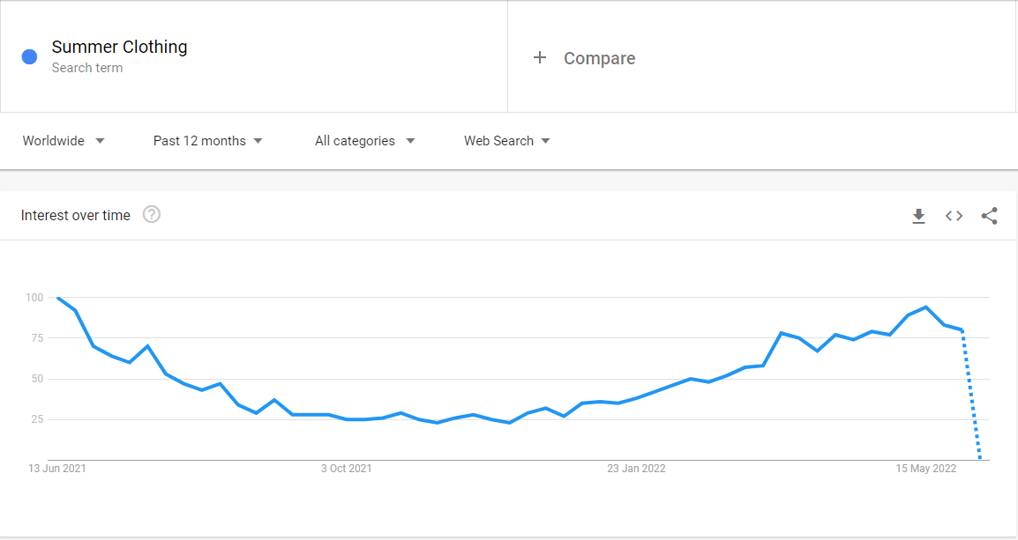Add a comparison term via Compare
Image resolution: width=1018 pixels, height=540 pixels.
coord(599,58)
